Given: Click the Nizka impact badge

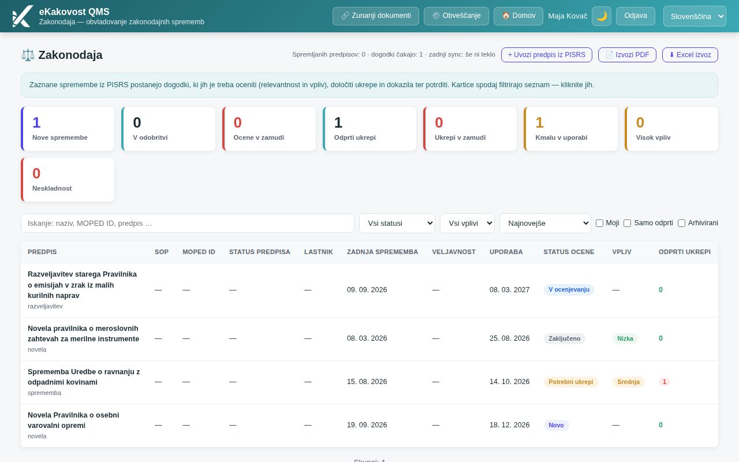Looking at the screenshot, I should point(625,338).
